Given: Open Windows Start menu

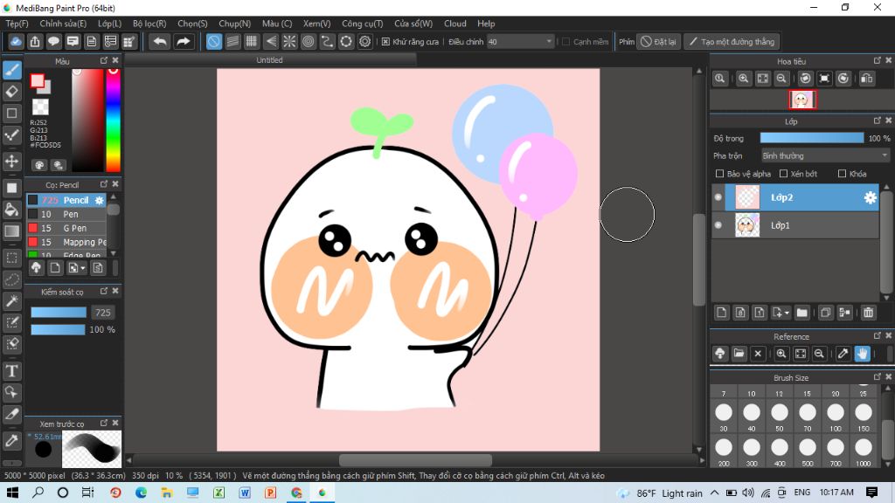Looking at the screenshot, I should [12, 493].
